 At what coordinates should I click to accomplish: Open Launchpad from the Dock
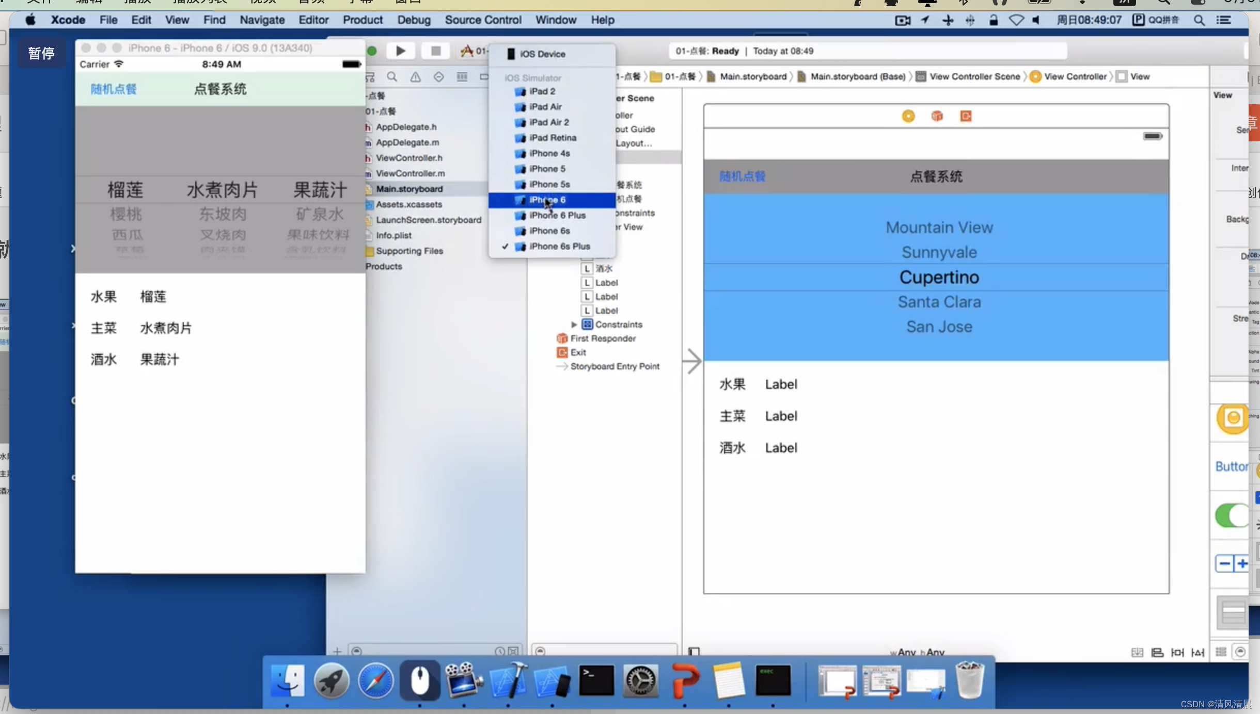[x=331, y=680]
